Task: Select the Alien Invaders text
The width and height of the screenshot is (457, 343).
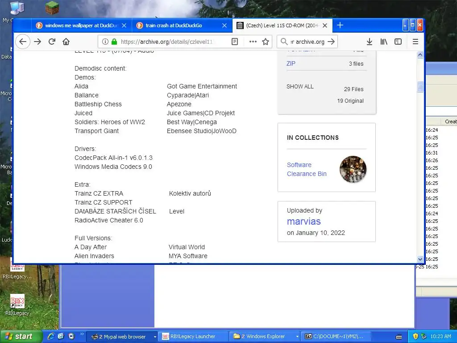Action: click(x=94, y=256)
